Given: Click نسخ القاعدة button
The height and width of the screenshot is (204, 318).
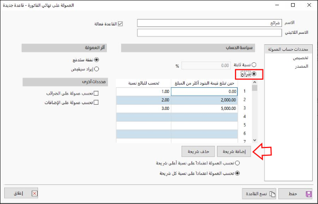Looking at the screenshot, I should click(259, 194).
